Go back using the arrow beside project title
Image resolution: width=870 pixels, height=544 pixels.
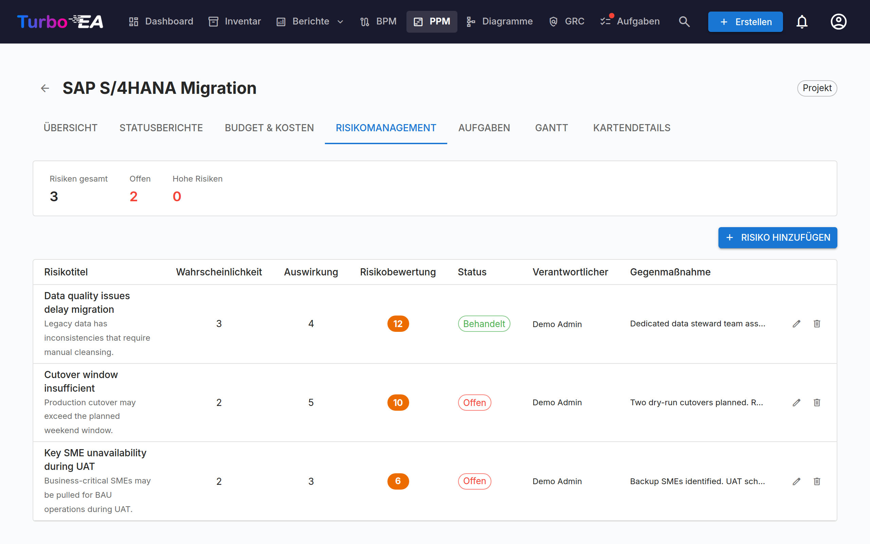(45, 88)
